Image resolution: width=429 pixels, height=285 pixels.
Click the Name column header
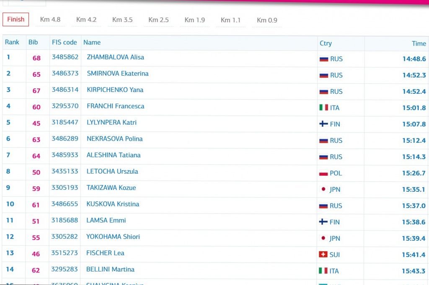pyautogui.click(x=92, y=42)
